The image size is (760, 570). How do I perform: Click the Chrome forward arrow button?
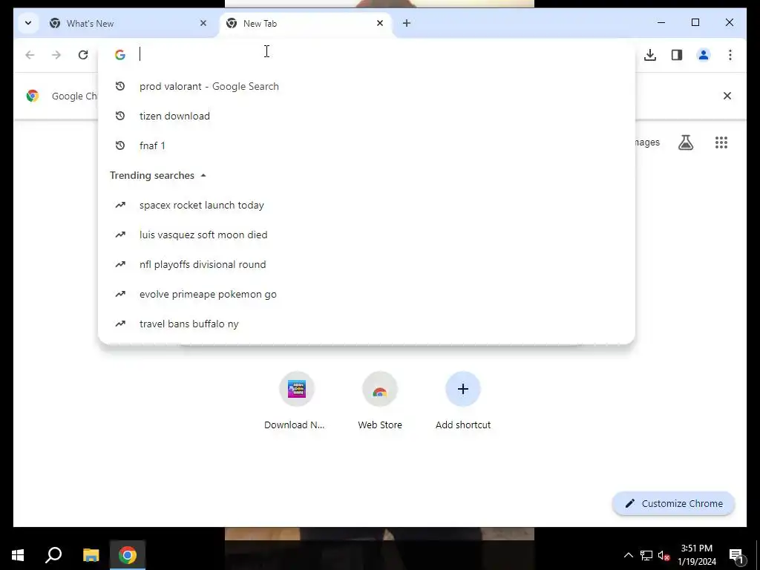56,55
